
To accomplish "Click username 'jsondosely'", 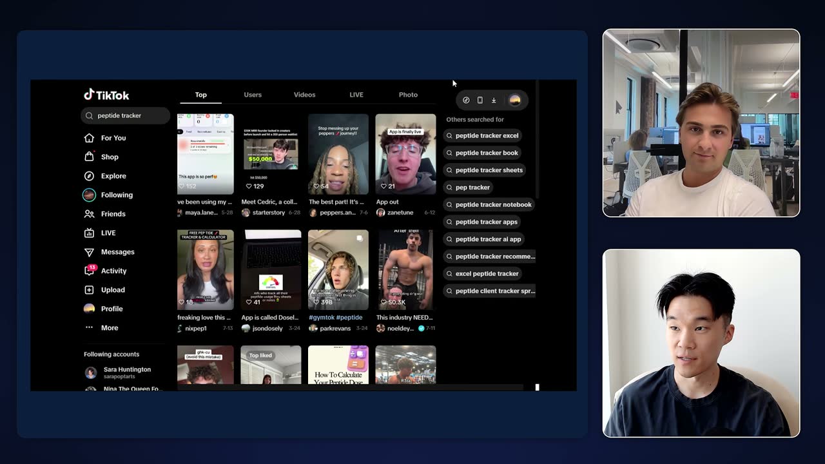I will [267, 329].
